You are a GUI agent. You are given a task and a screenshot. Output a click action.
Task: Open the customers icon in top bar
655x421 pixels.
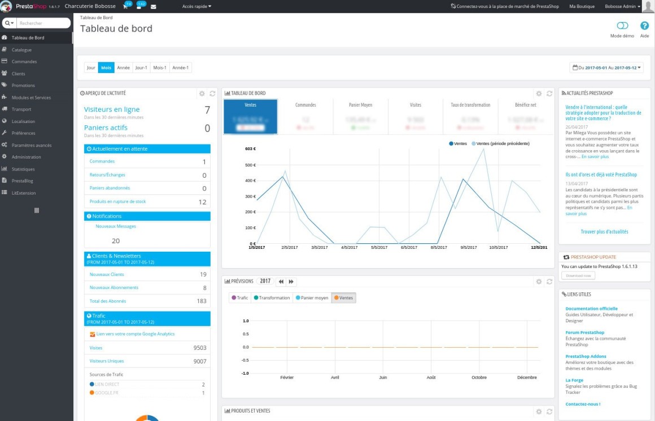pos(139,6)
